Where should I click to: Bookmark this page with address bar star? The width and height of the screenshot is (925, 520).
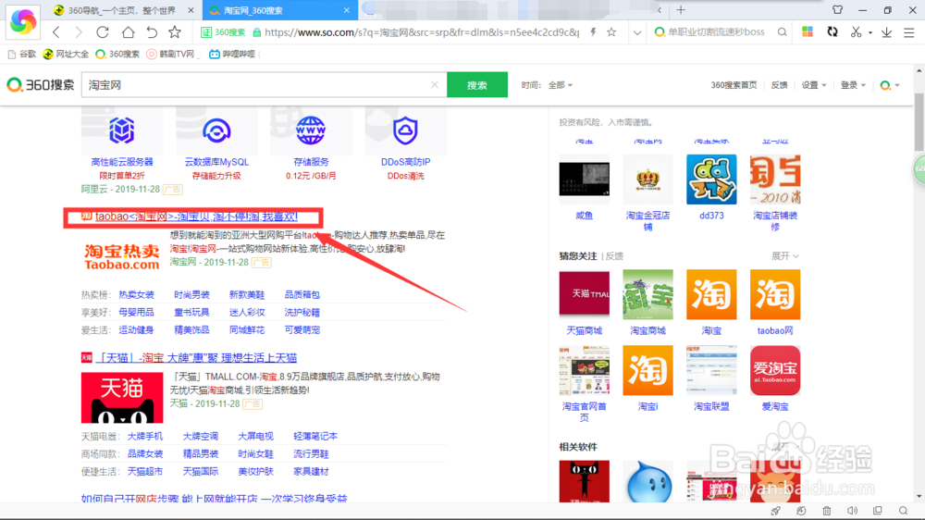click(611, 32)
